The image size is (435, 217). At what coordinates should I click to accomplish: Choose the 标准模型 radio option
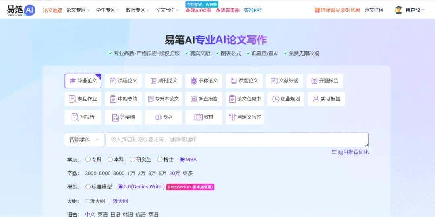88,187
